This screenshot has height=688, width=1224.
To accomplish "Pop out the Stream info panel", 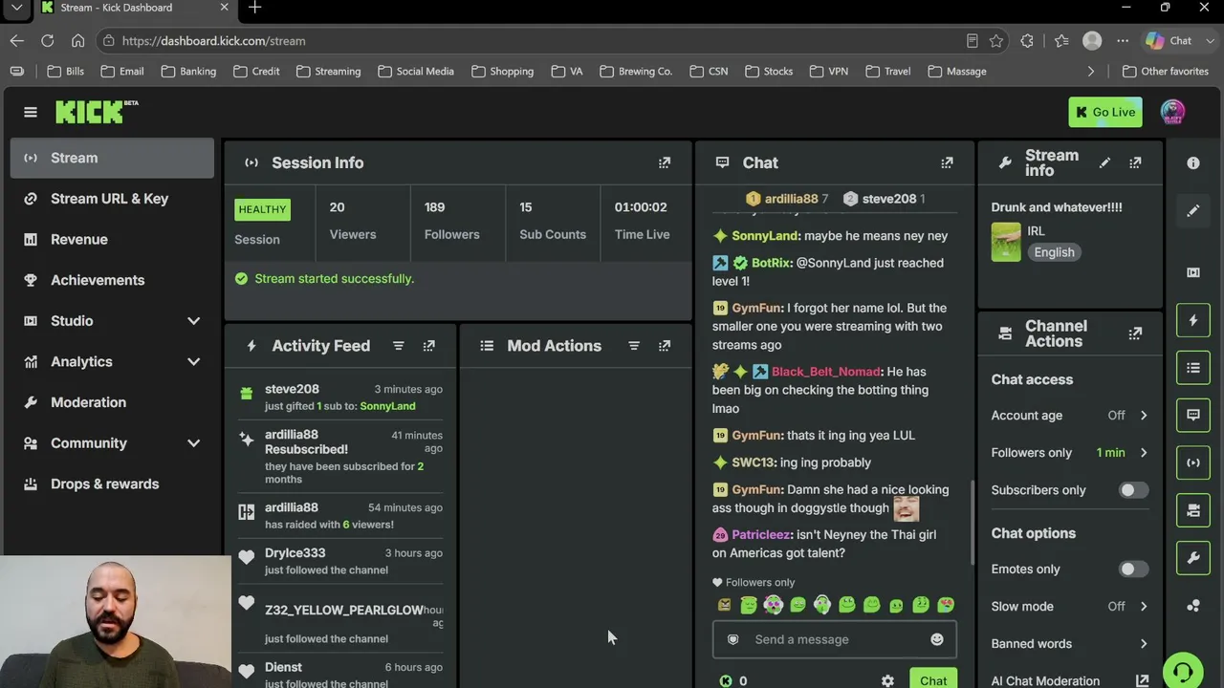I will [1135, 162].
